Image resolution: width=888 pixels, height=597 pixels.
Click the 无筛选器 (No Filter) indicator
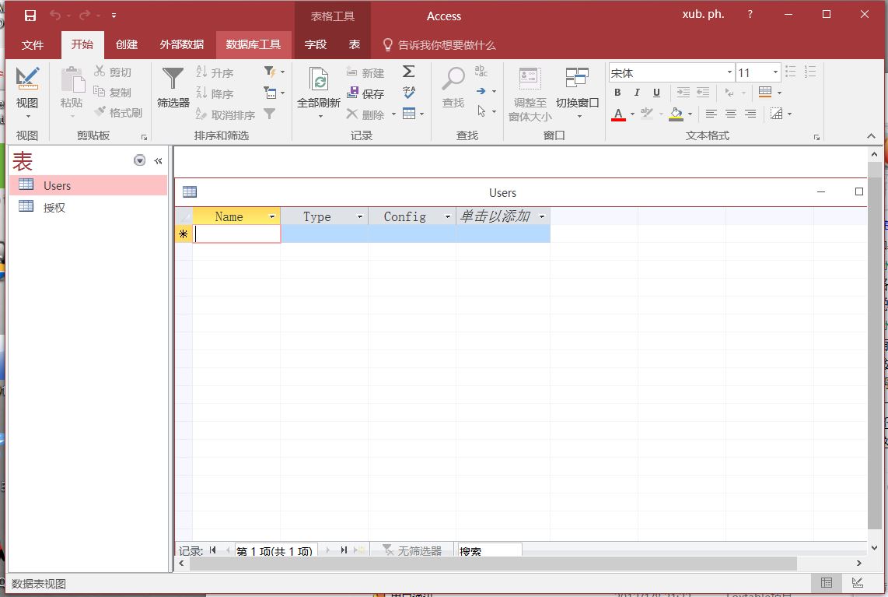[x=411, y=550]
